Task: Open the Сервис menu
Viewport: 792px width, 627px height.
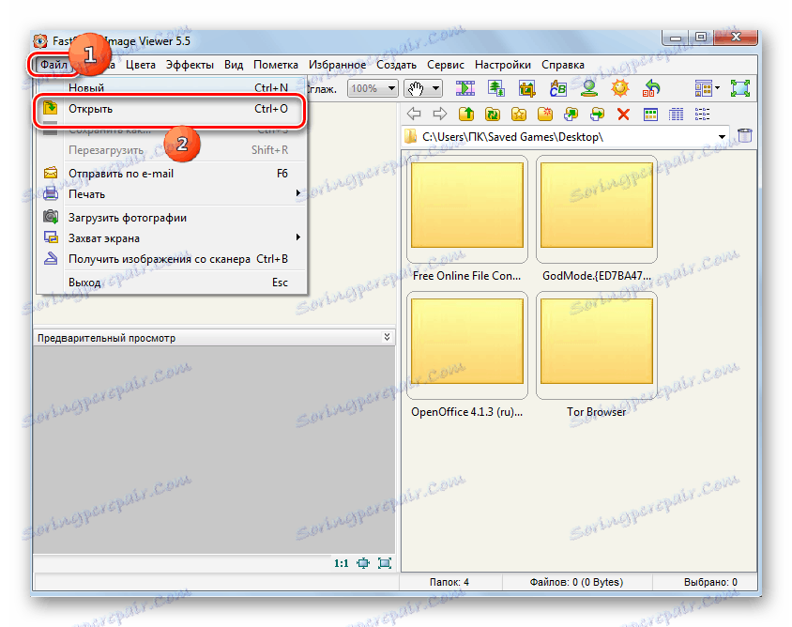Action: [x=446, y=65]
